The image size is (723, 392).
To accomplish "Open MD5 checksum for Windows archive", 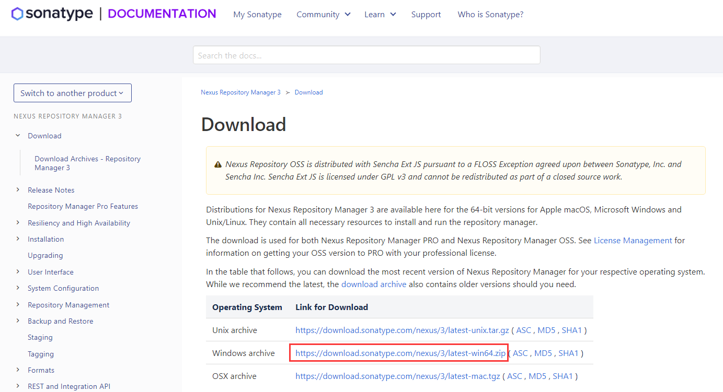I will pyautogui.click(x=543, y=353).
